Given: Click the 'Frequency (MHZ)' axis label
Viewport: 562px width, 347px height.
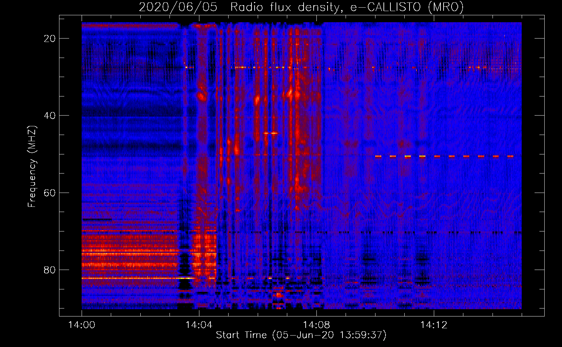Looking at the screenshot, I should 32,167.
